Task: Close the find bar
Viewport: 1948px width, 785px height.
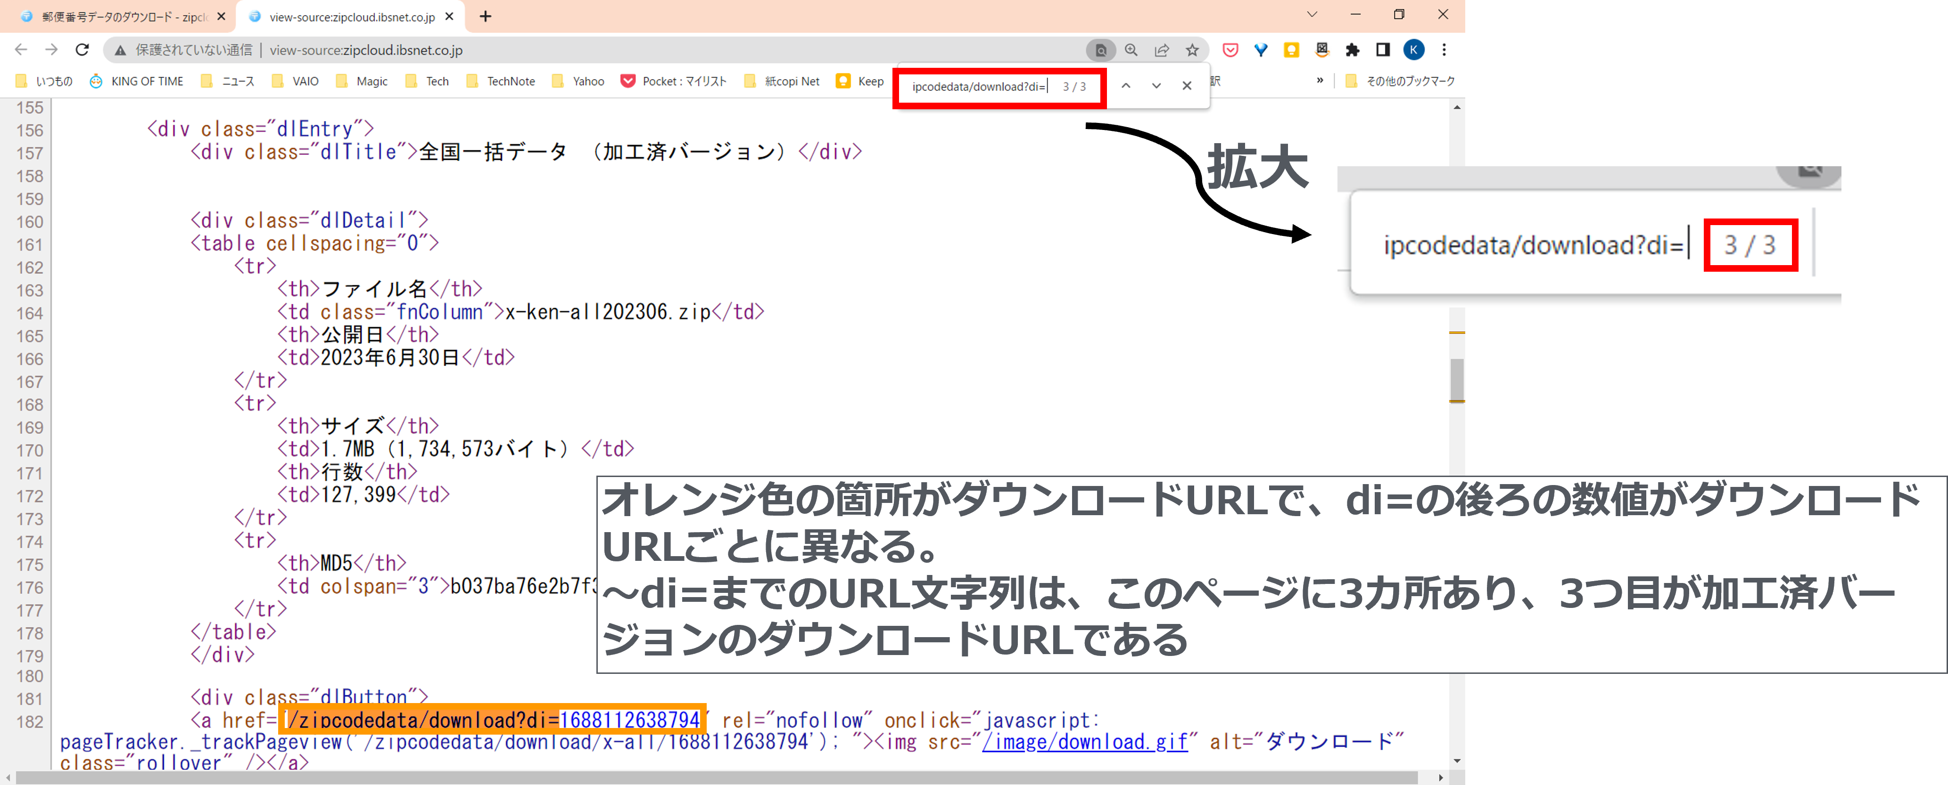Action: [1187, 86]
